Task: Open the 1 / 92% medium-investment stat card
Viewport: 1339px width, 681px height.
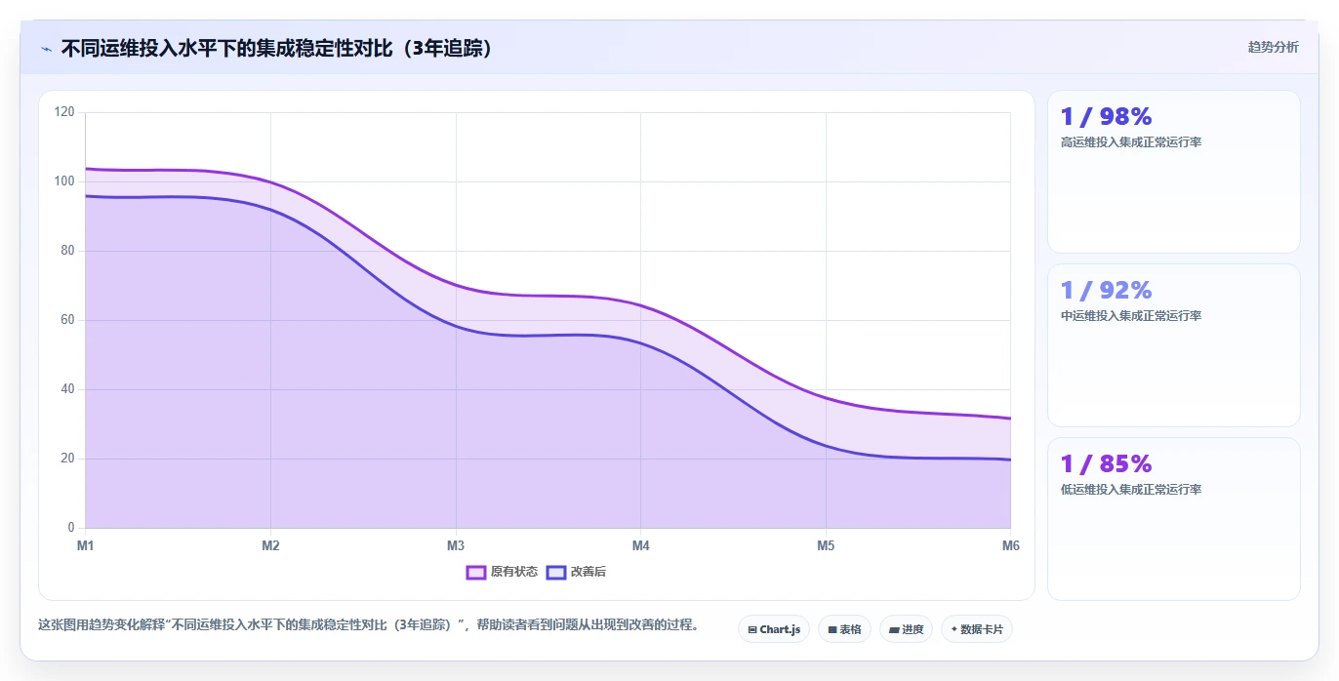Action: click(1173, 345)
